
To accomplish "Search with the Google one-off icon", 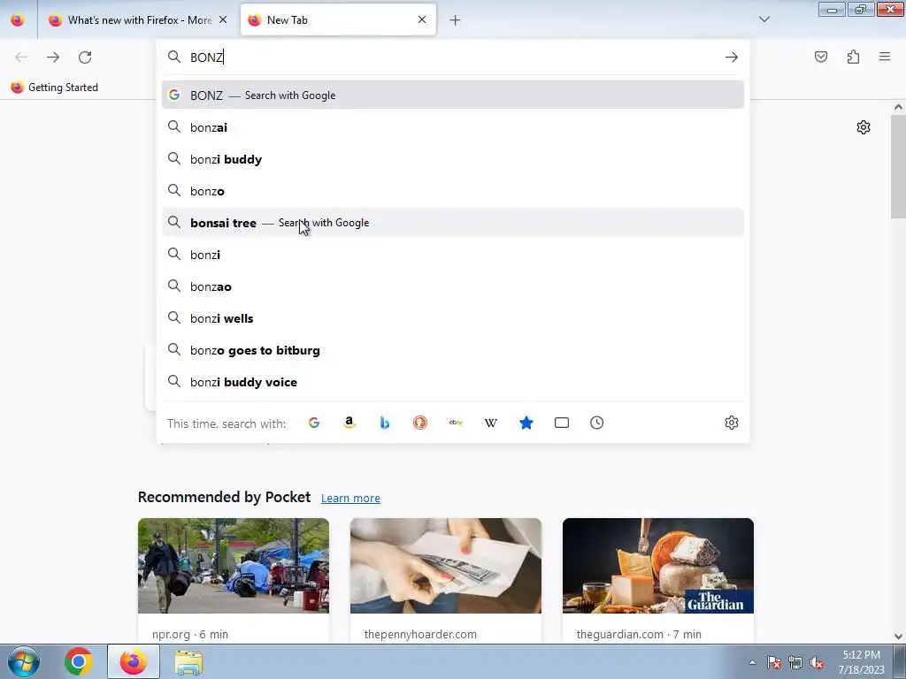I will coord(314,423).
